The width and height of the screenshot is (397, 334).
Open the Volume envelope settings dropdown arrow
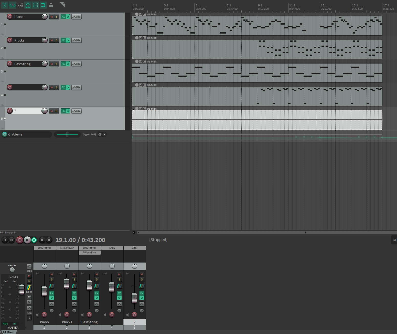point(104,134)
